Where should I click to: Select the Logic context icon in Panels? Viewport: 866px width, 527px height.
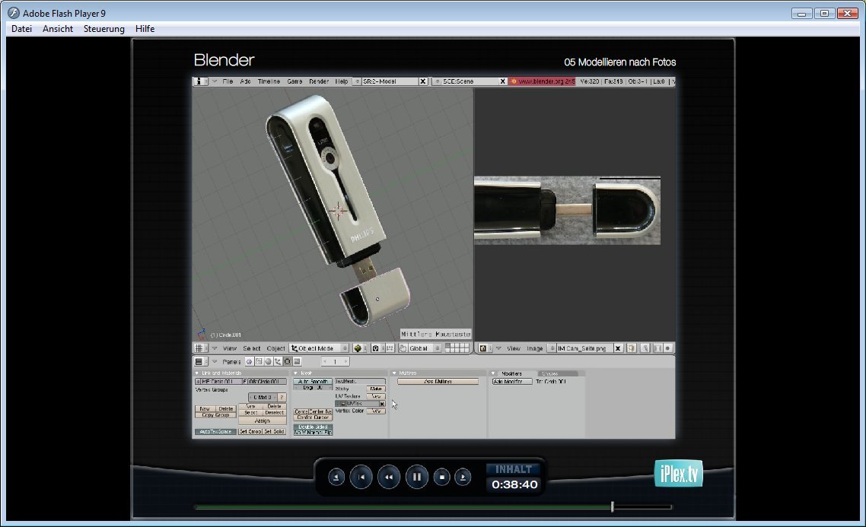tap(249, 361)
